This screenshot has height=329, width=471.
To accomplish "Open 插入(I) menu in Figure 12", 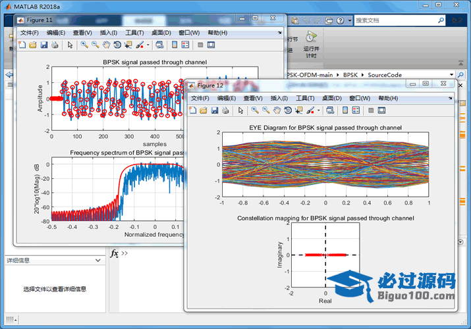I will pos(279,98).
